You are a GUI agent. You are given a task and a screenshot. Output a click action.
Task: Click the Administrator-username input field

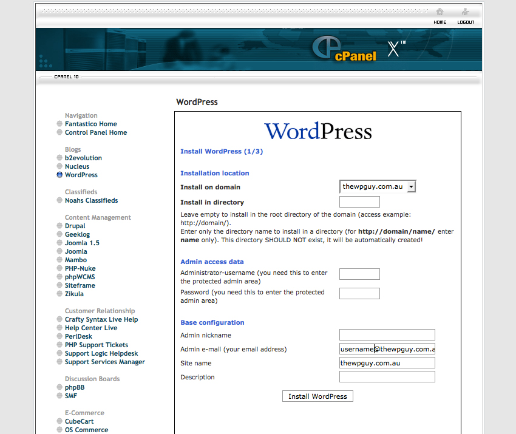[359, 274]
